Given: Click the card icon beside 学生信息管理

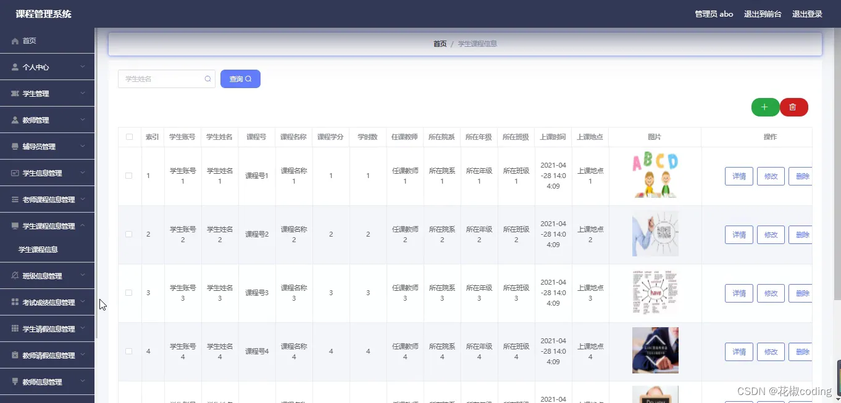Looking at the screenshot, I should point(15,173).
